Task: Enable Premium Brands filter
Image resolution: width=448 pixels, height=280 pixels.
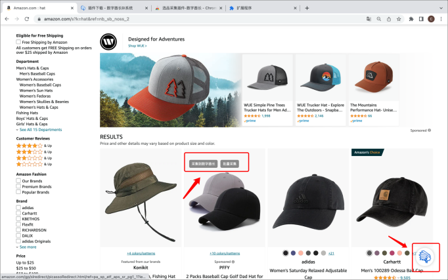Action: [x=18, y=186]
